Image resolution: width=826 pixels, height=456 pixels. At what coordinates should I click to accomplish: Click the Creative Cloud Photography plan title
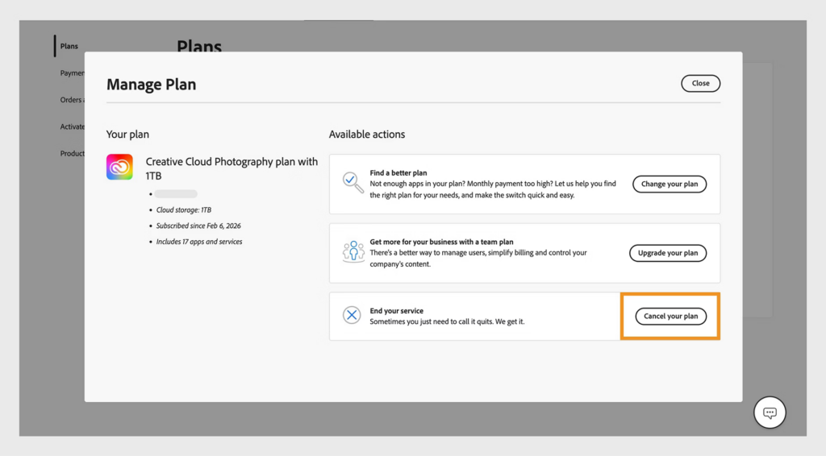[232, 168]
